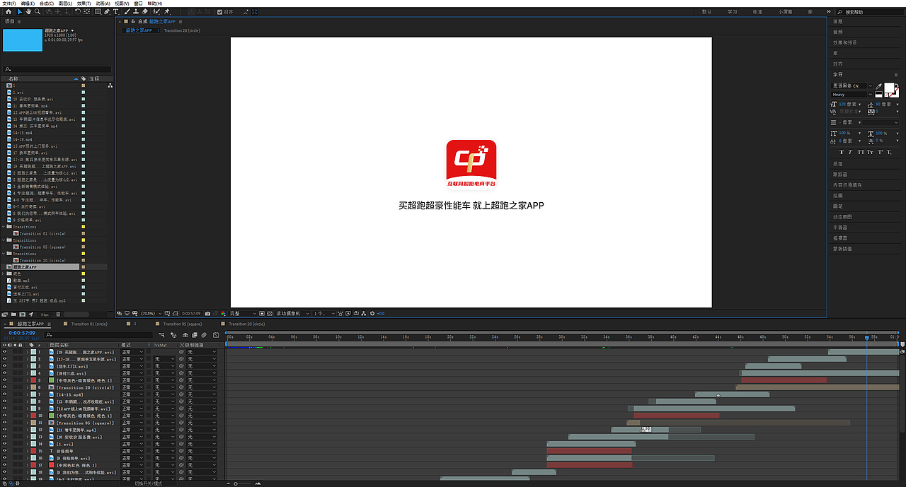Click the 搜索帮助 search field
The image size is (906, 487).
point(871,12)
